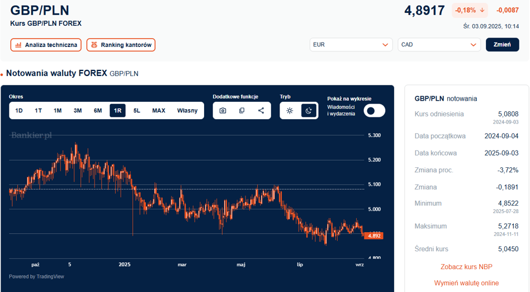Click the Powered by TradingView link
Viewport: 530px width, 292px height.
[x=36, y=276]
